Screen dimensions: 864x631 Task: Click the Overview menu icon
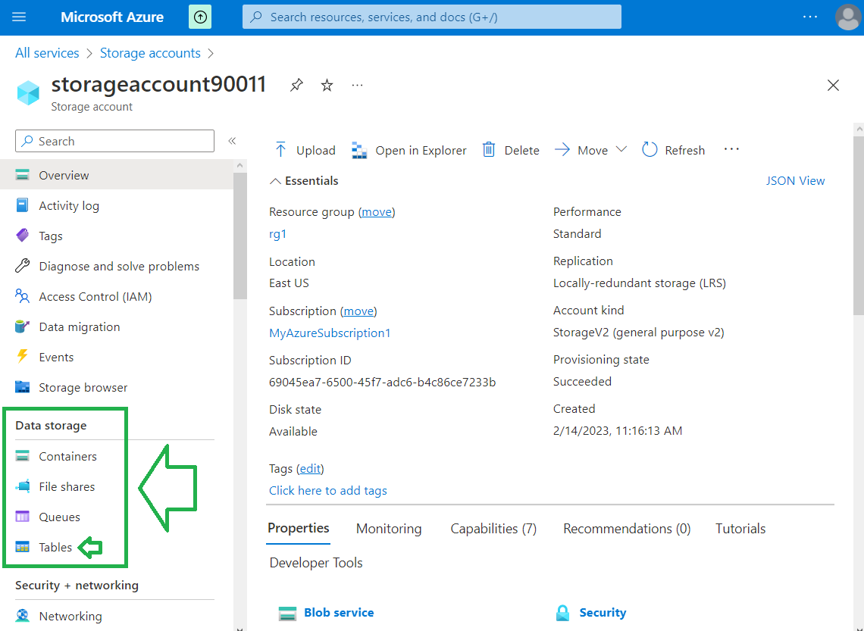pyautogui.click(x=23, y=175)
